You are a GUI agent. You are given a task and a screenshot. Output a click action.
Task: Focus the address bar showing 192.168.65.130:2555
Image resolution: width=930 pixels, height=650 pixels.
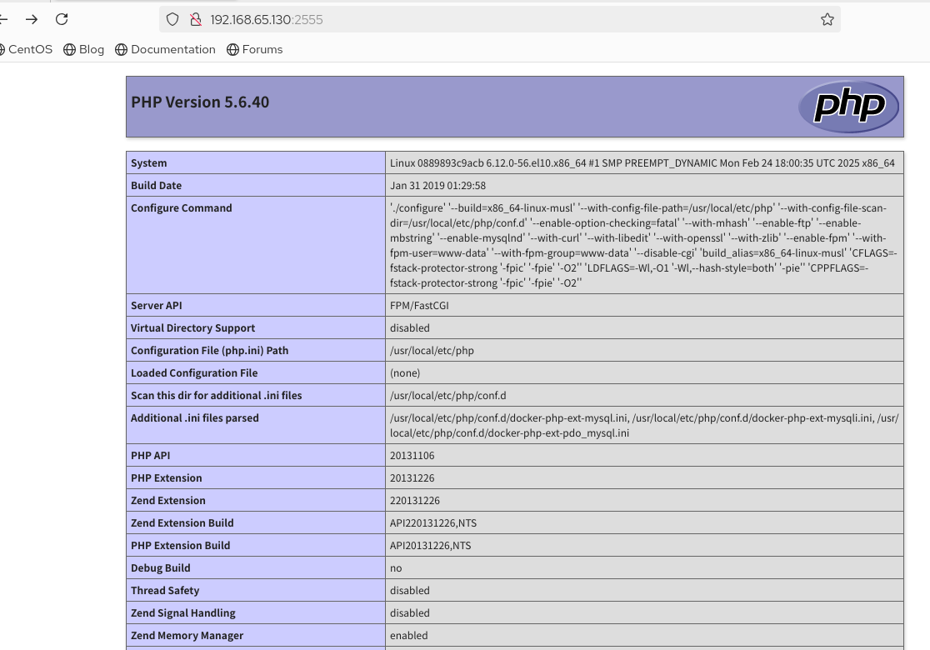click(x=498, y=19)
